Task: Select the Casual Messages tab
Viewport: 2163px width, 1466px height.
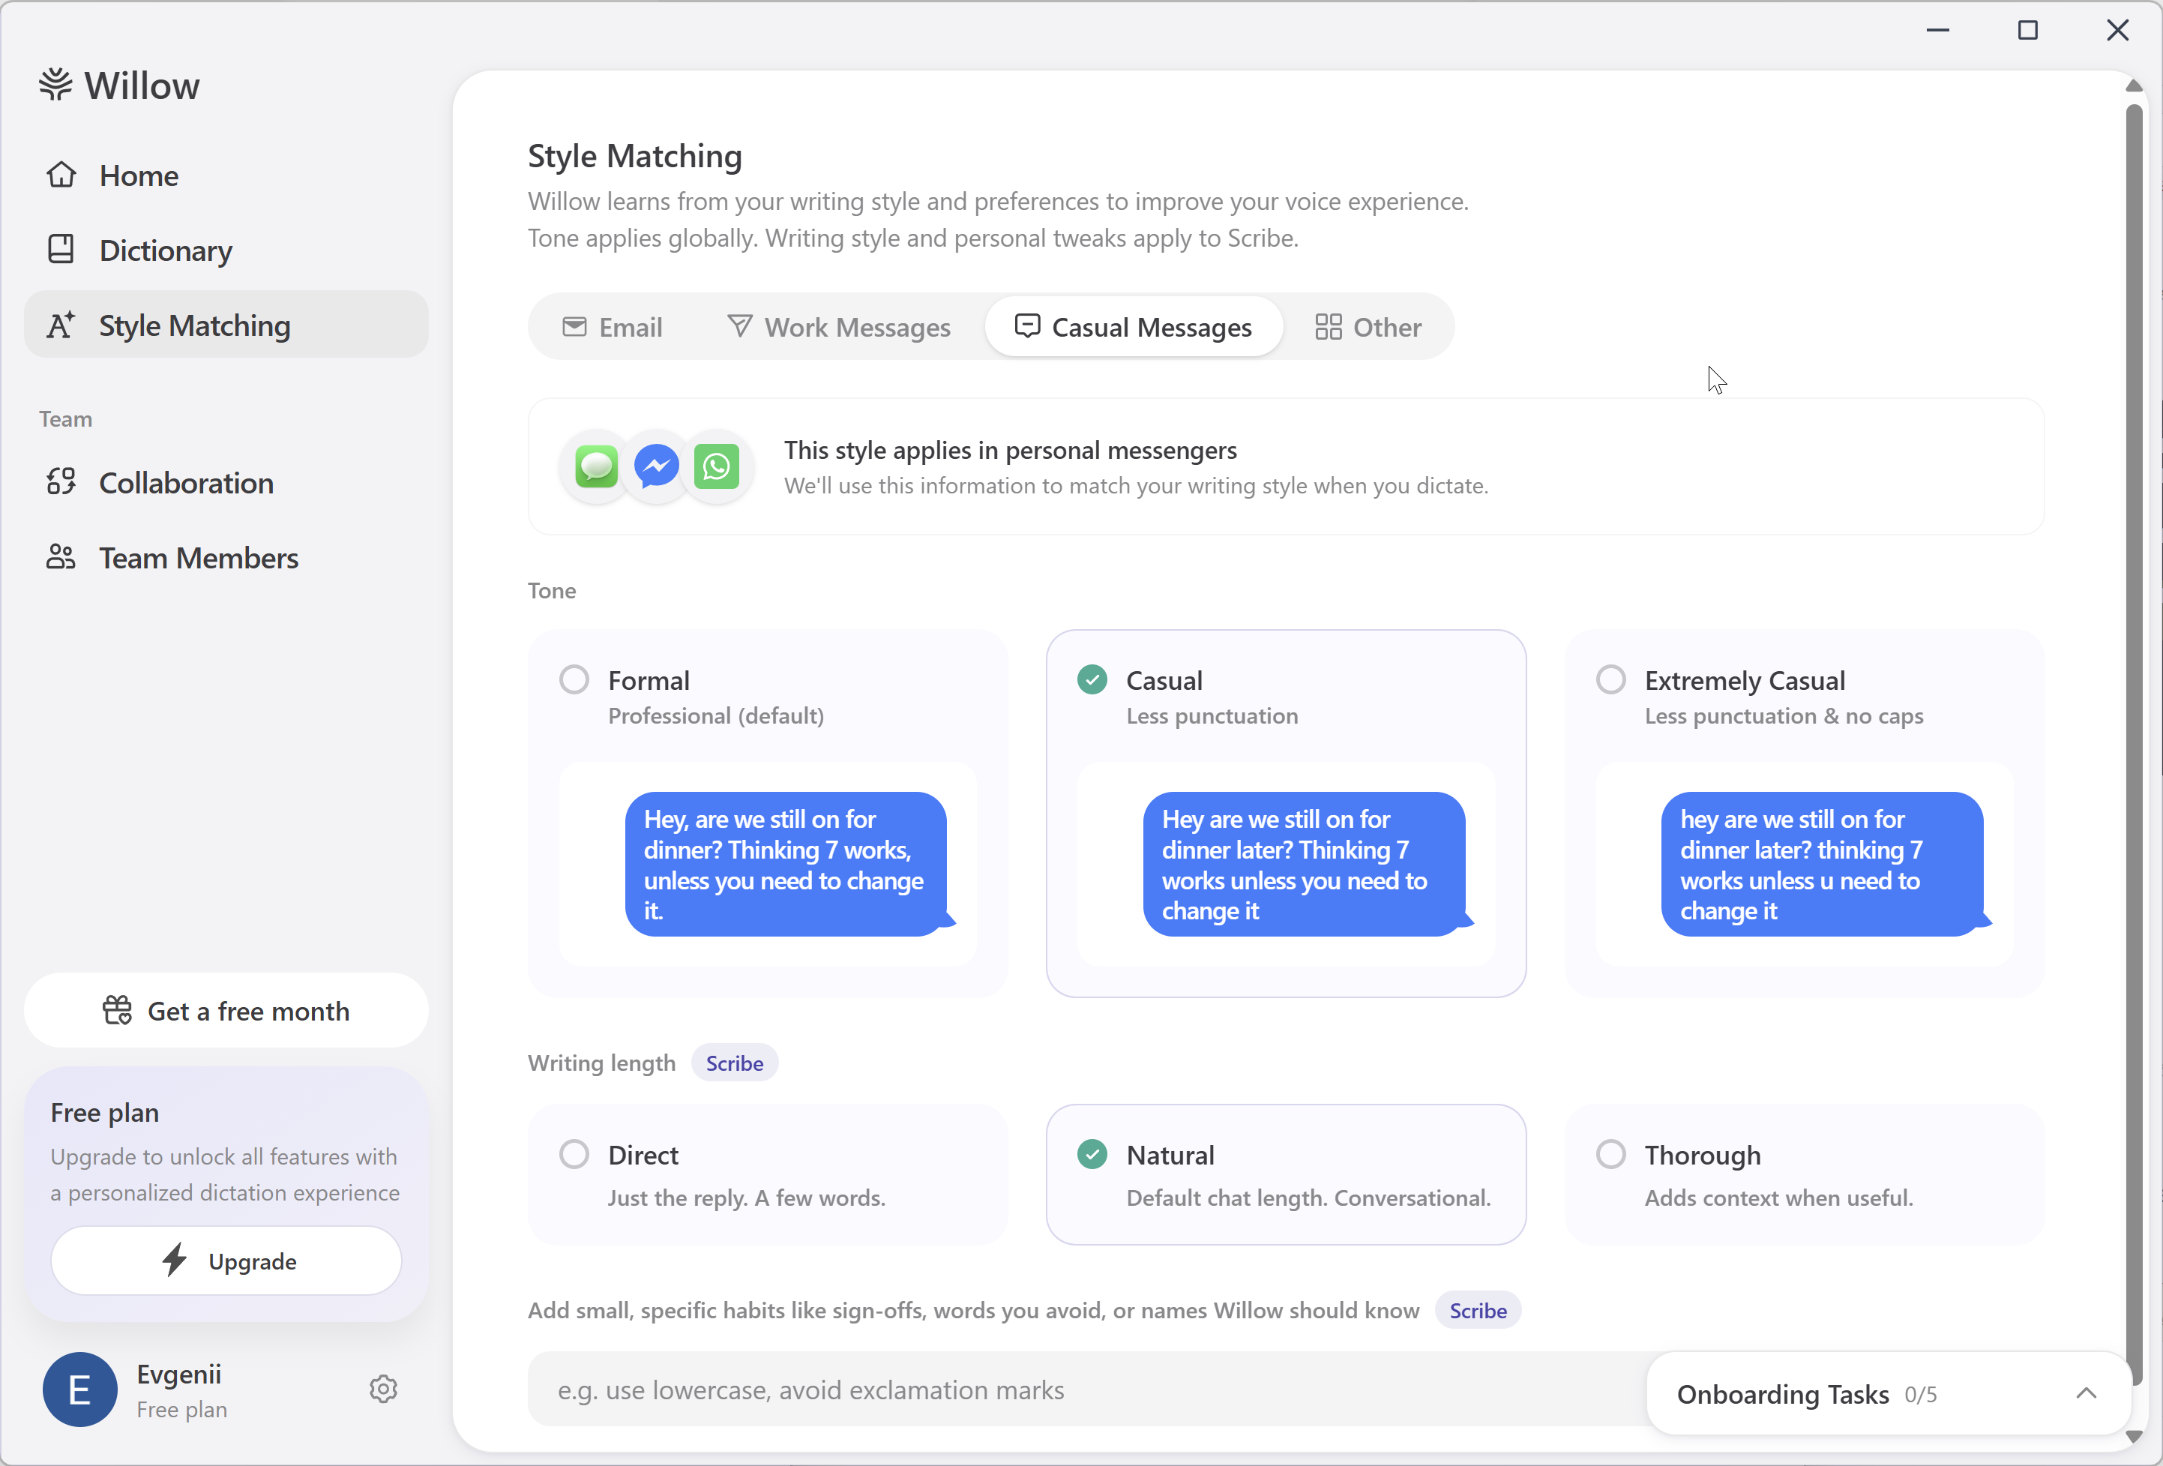Action: (1134, 327)
